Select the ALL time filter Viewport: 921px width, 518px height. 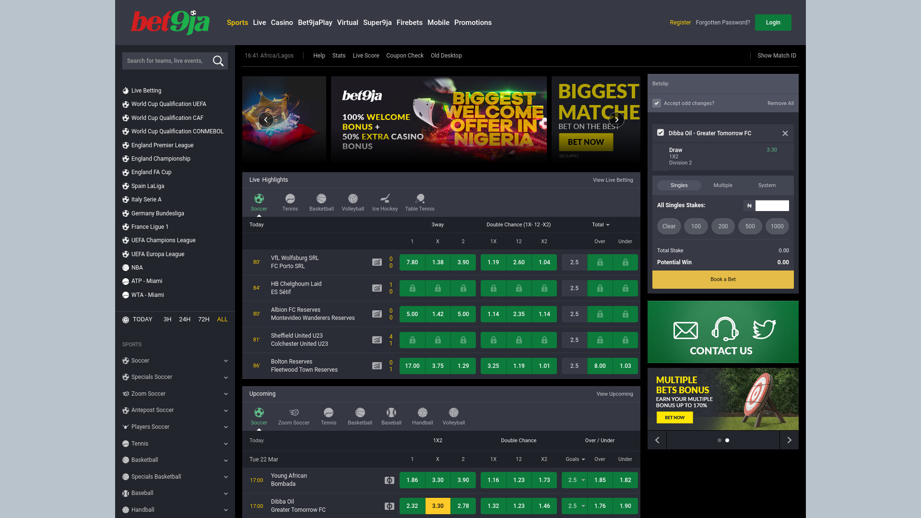223,319
